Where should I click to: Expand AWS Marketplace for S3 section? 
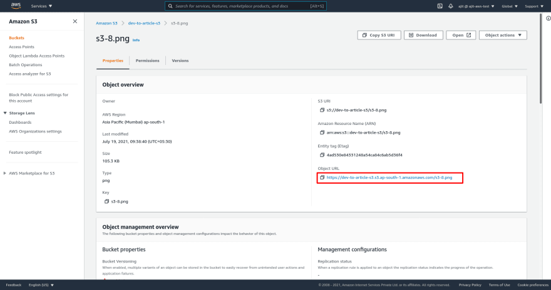click(5, 173)
